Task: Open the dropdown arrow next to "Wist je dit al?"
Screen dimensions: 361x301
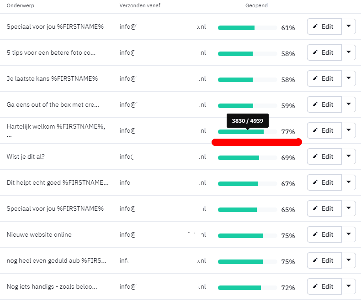Action: point(349,156)
